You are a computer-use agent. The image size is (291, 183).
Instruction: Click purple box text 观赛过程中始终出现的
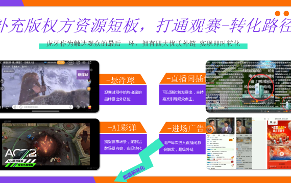(x=123, y=92)
